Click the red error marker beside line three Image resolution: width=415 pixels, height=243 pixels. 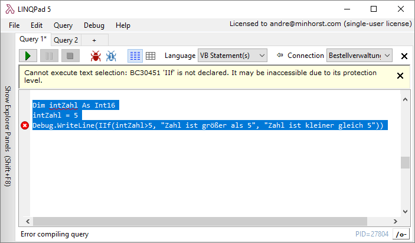pos(25,125)
